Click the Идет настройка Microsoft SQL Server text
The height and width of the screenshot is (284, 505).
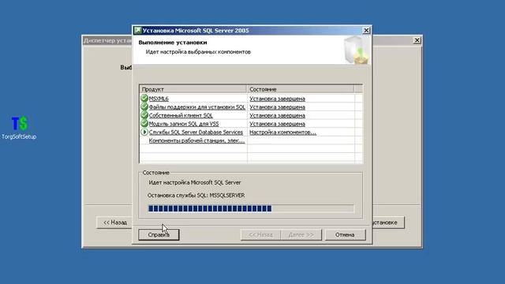coord(195,182)
